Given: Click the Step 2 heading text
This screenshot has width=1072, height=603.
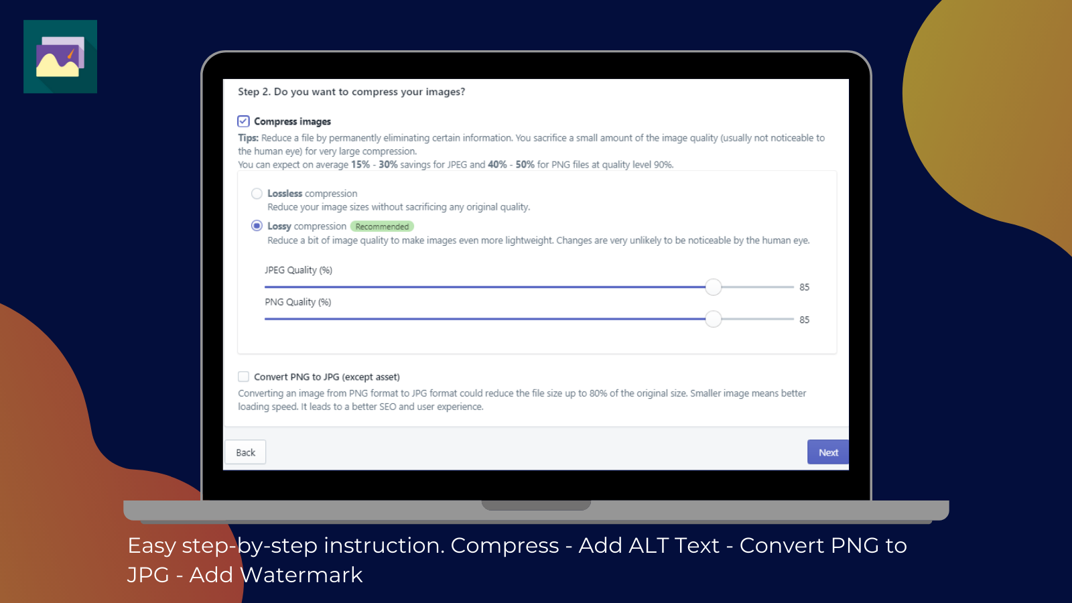Looking at the screenshot, I should pyautogui.click(x=351, y=92).
